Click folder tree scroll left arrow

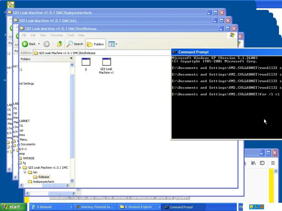[x=21, y=185]
